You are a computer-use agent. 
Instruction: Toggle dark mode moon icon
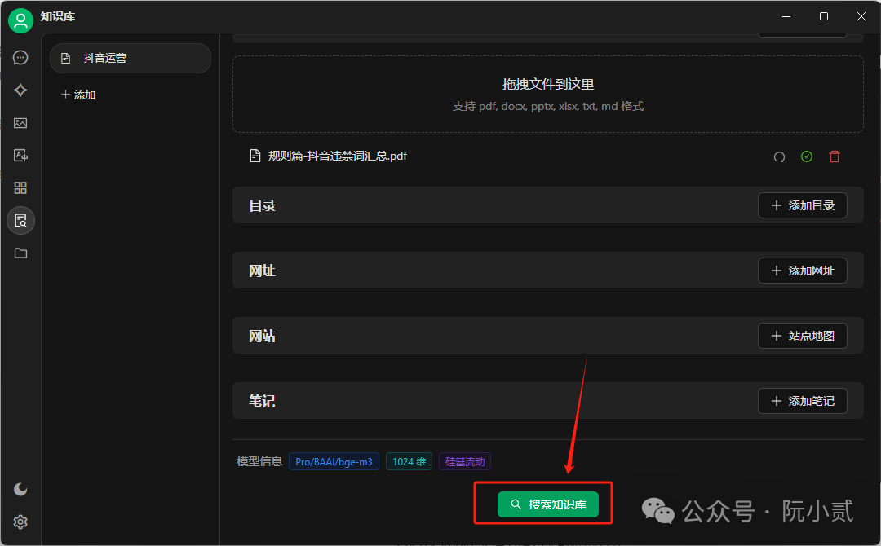click(x=20, y=489)
